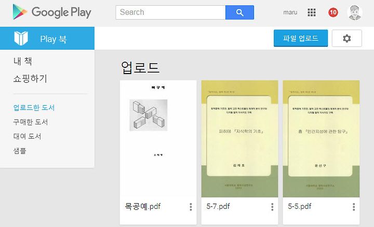Open the profile avatar picture
This screenshot has width=374, height=227.
(x=355, y=12)
